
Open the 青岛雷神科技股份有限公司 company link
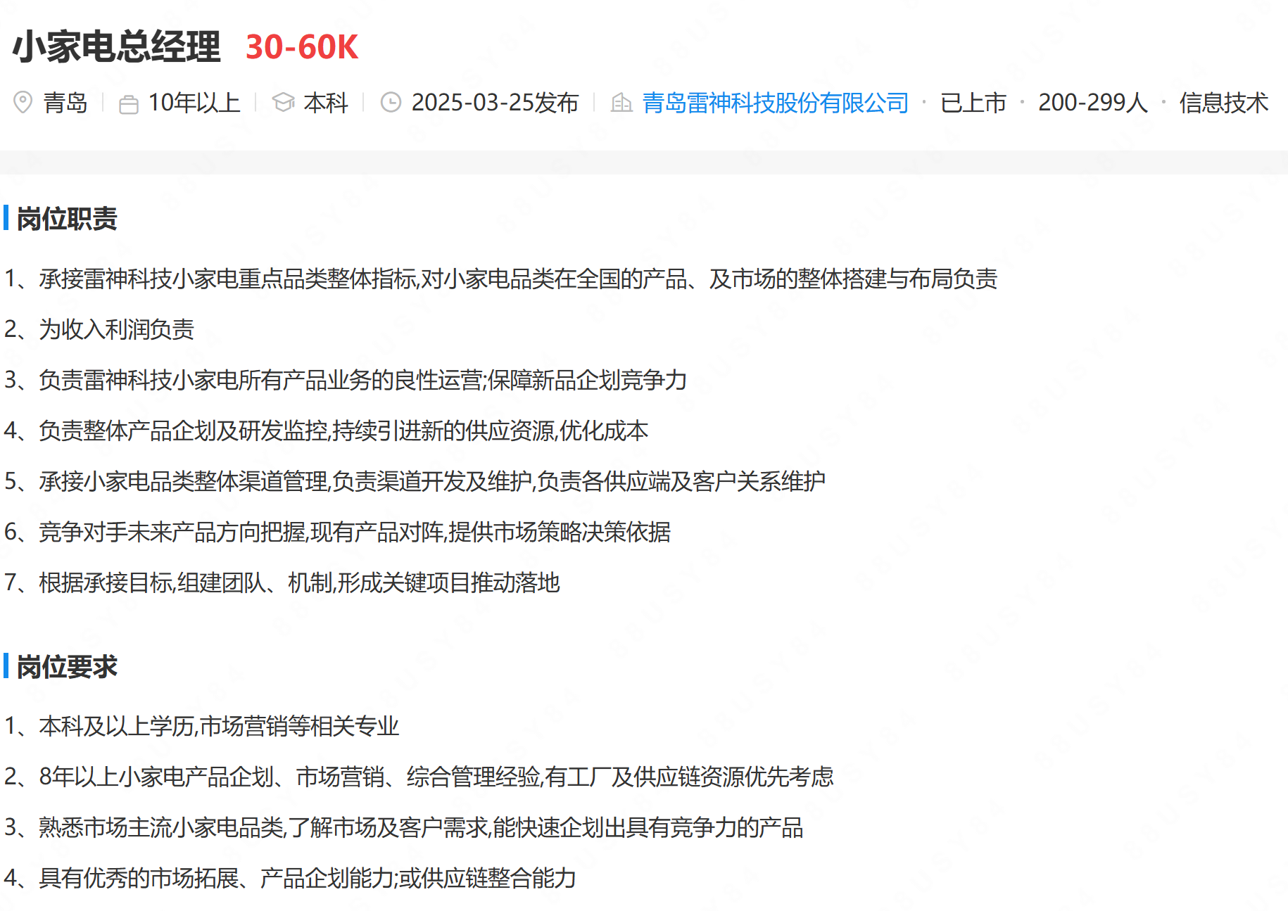point(775,103)
